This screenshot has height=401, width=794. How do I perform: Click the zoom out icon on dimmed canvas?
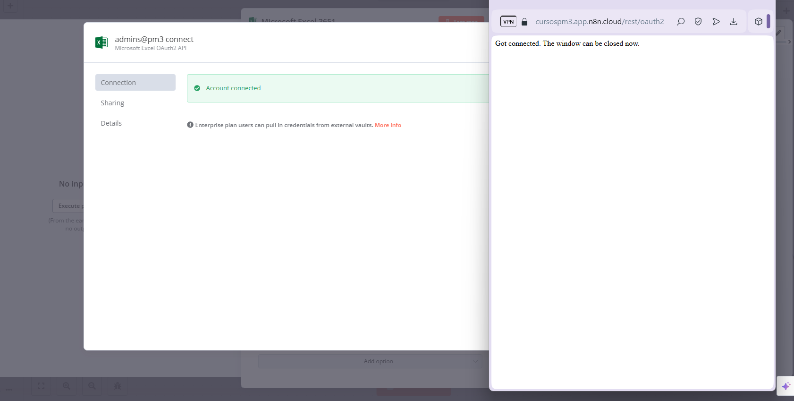92,386
